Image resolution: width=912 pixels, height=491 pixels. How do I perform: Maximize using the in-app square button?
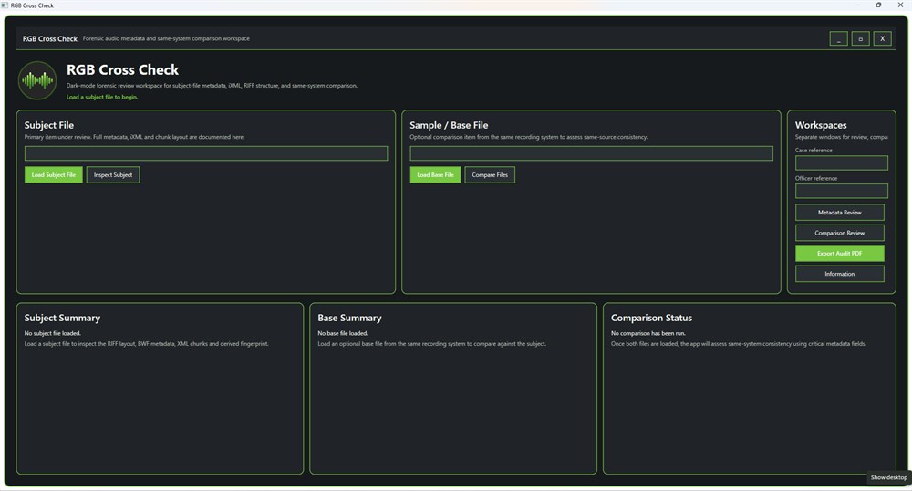(860, 38)
